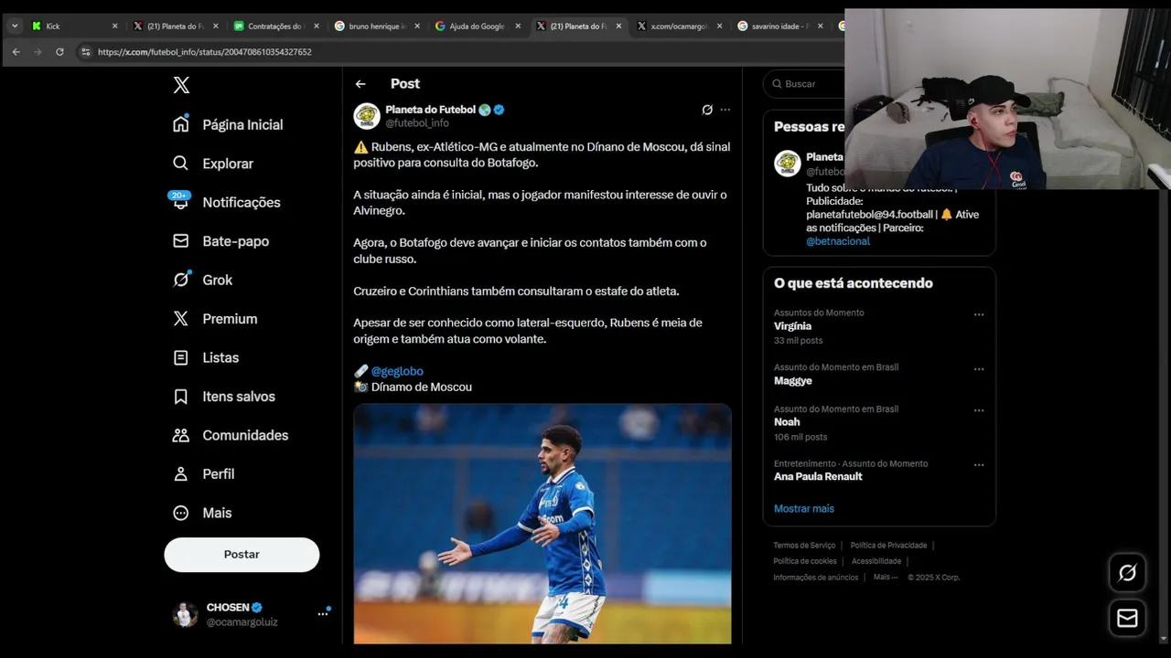Open floating Grok button at bottom right
Image resolution: width=1171 pixels, height=658 pixels.
[1127, 573]
